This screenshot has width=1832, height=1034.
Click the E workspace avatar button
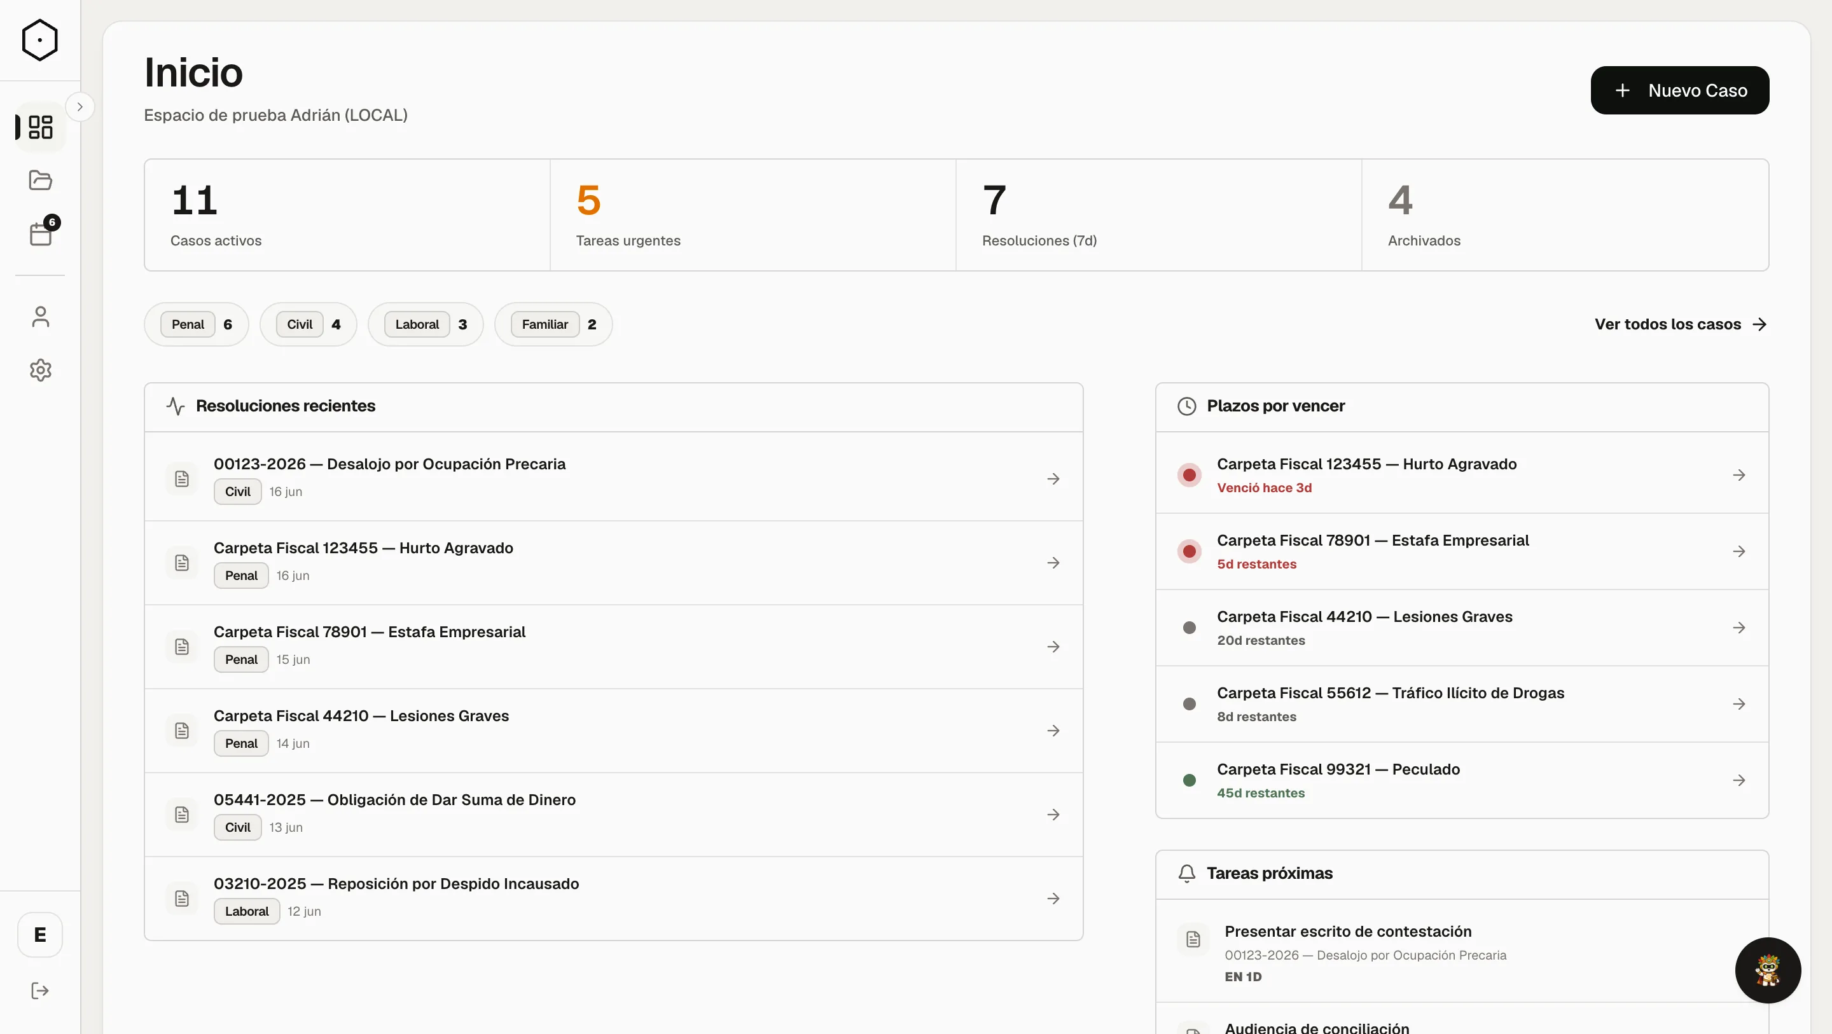(x=40, y=934)
